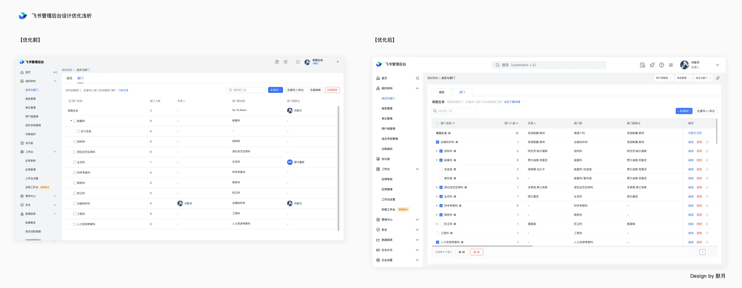Viewport: 742px width, 288px height.
Task: Click the 飞书 logo in the 优化后 window
Action: tap(379, 64)
